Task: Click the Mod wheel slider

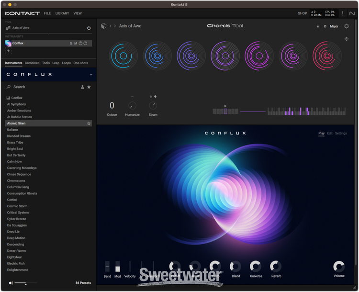Action: pos(118,267)
